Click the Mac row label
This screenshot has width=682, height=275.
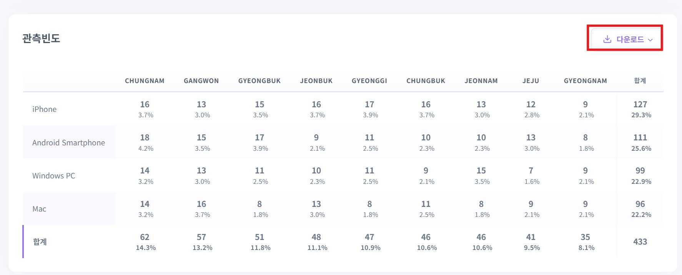tap(39, 209)
